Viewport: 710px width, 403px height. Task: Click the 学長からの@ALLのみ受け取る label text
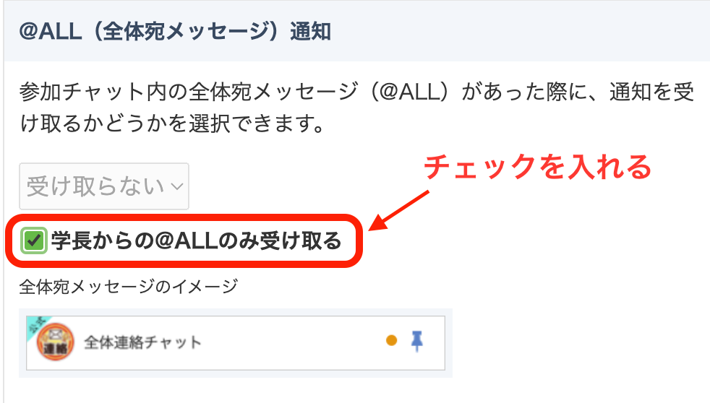(x=196, y=240)
